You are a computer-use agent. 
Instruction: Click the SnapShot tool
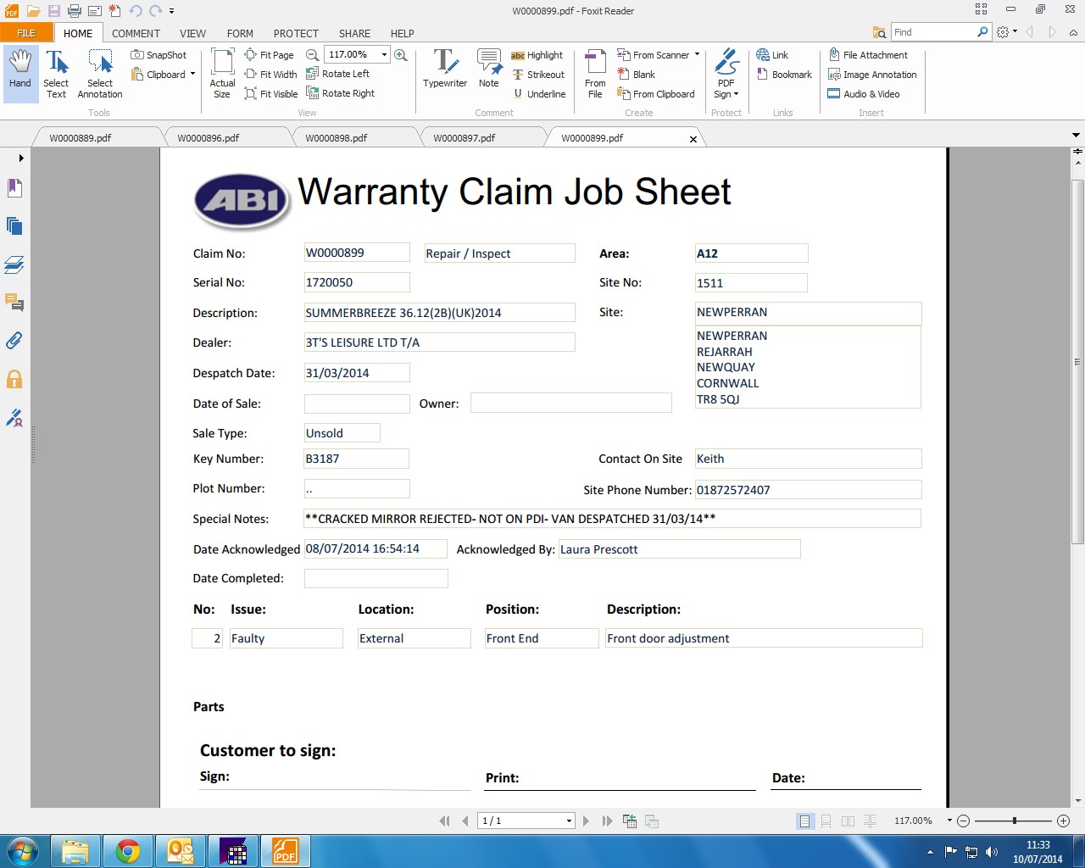click(159, 55)
